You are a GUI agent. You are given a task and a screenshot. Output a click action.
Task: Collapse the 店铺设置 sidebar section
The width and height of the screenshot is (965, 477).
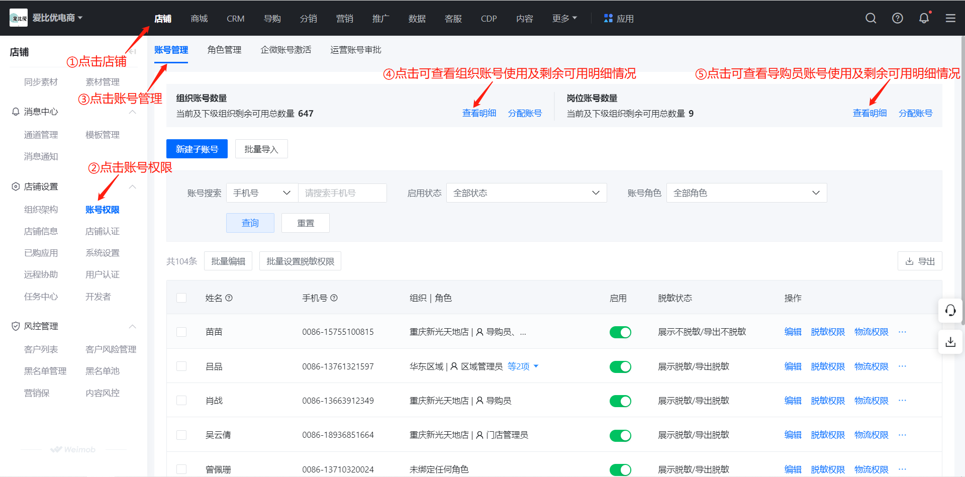pyautogui.click(x=133, y=186)
